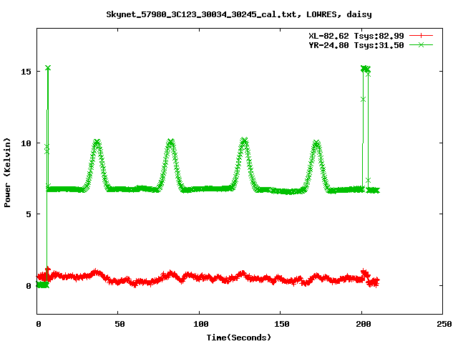458x344 pixels.
Task: Click x-axis tick label 150
Action: [282, 324]
